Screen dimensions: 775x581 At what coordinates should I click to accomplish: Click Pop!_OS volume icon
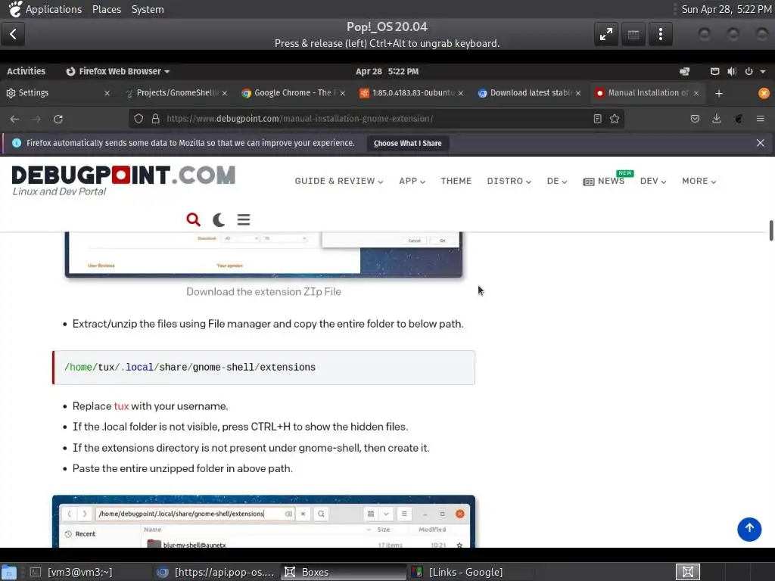pyautogui.click(x=732, y=71)
